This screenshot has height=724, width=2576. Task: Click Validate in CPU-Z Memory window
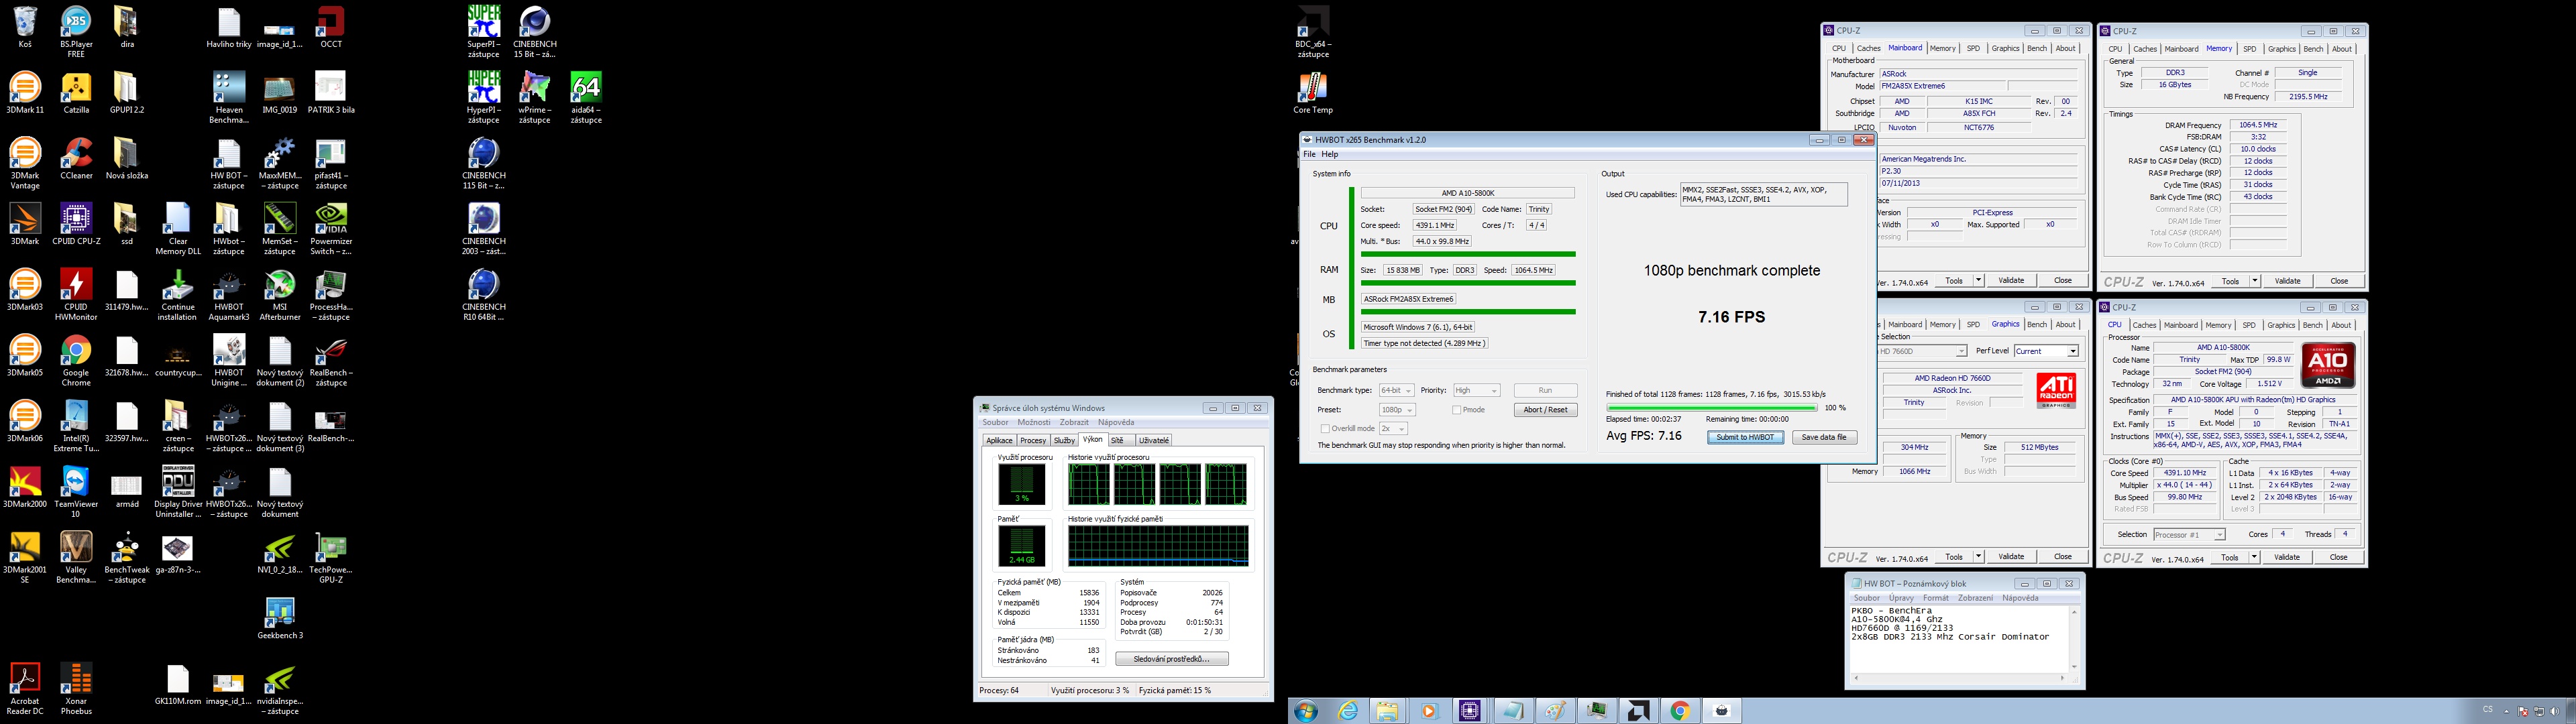click(2287, 281)
